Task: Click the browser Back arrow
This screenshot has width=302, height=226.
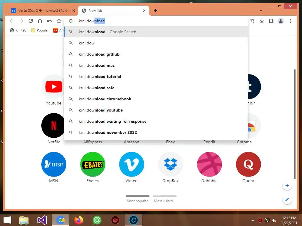Action: 12,21
